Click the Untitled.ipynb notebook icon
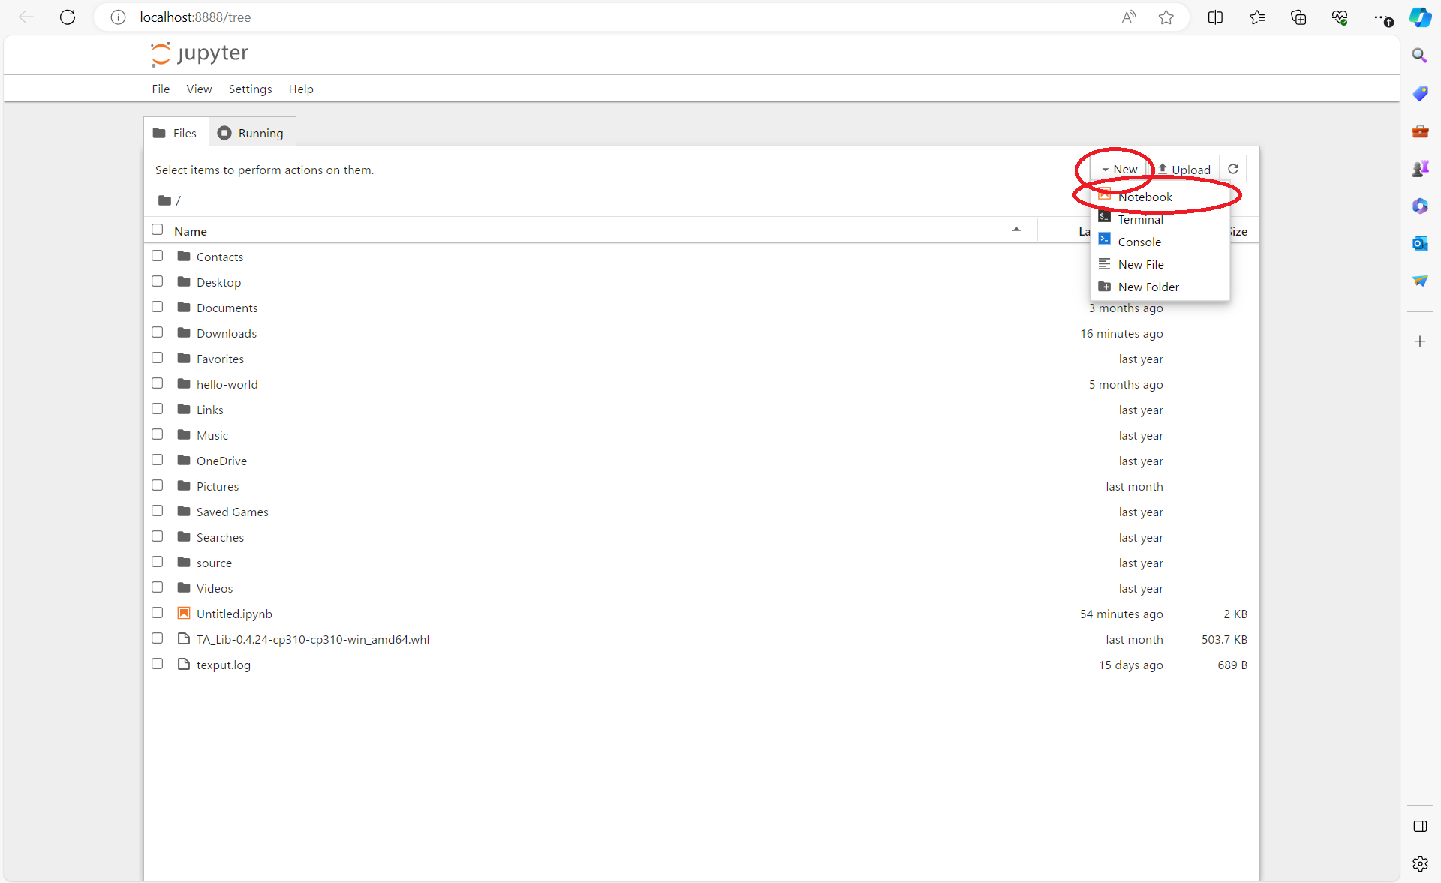Screen dimensions: 1441x883 [183, 613]
